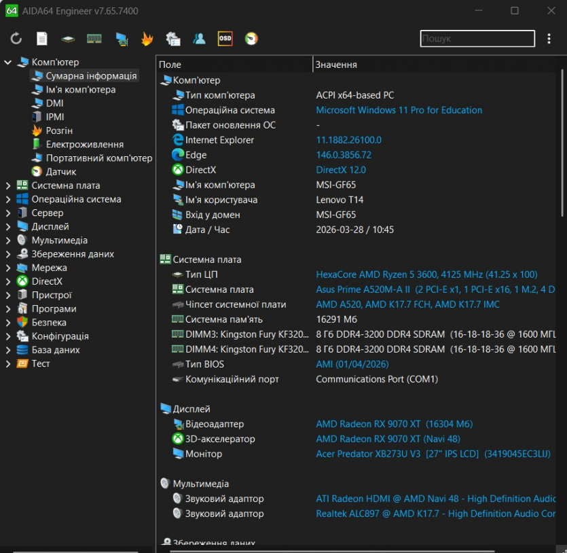Open the three-dot main menu
The width and height of the screenshot is (567, 553).
(549, 39)
